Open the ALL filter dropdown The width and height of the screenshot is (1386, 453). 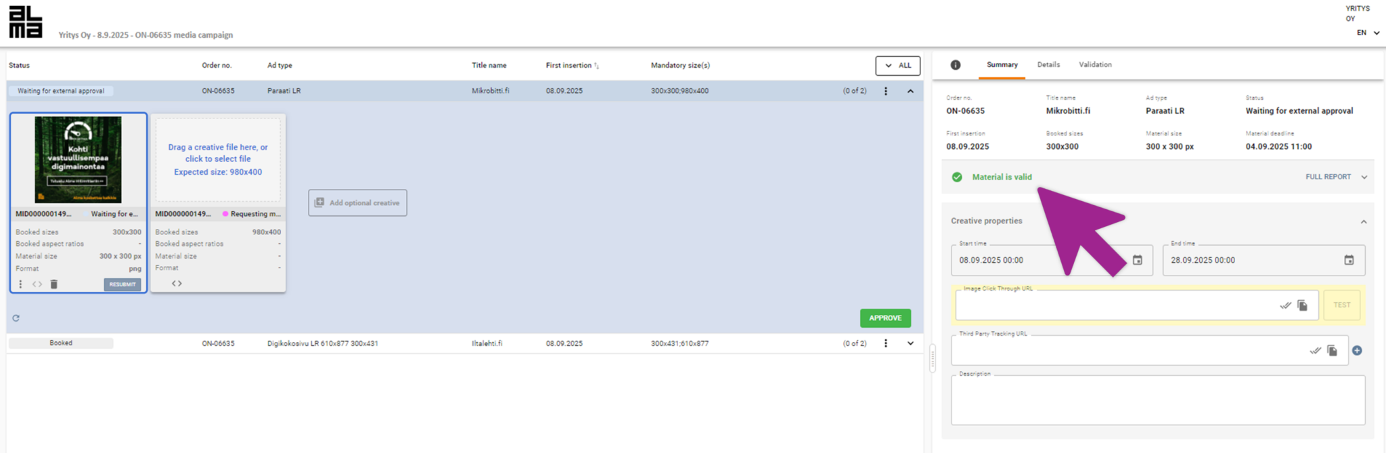tap(897, 66)
